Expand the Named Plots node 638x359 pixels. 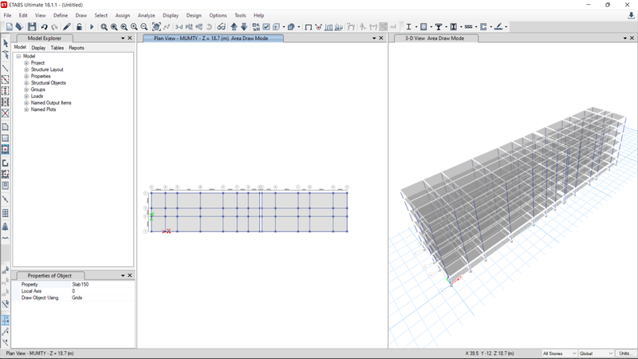(x=26, y=109)
